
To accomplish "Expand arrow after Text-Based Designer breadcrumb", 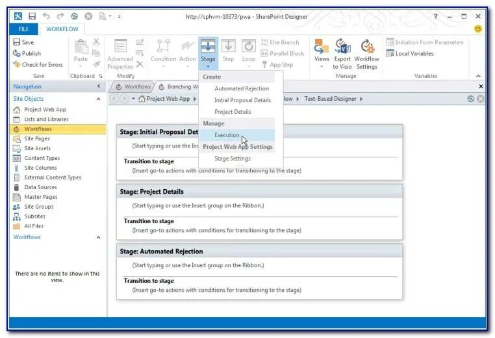I will click(361, 99).
